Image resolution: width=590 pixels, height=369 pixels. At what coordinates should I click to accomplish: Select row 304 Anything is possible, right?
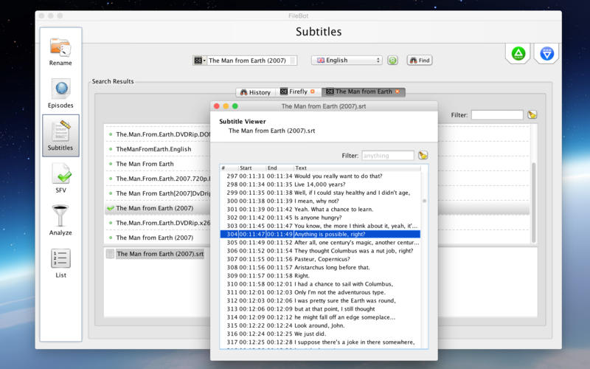click(x=320, y=234)
